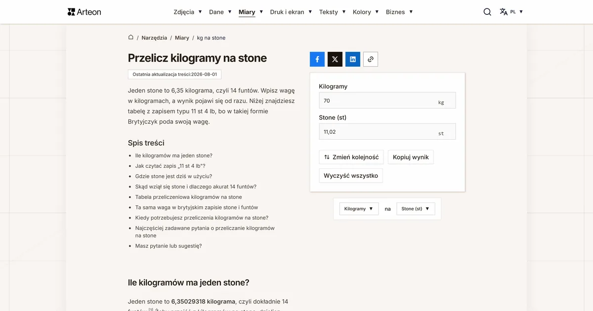Click the Ostatnia aktualizacja treści date badge
593x311 pixels.
pyautogui.click(x=175, y=75)
